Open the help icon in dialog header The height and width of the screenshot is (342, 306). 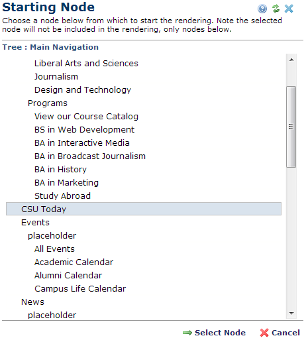click(x=262, y=9)
